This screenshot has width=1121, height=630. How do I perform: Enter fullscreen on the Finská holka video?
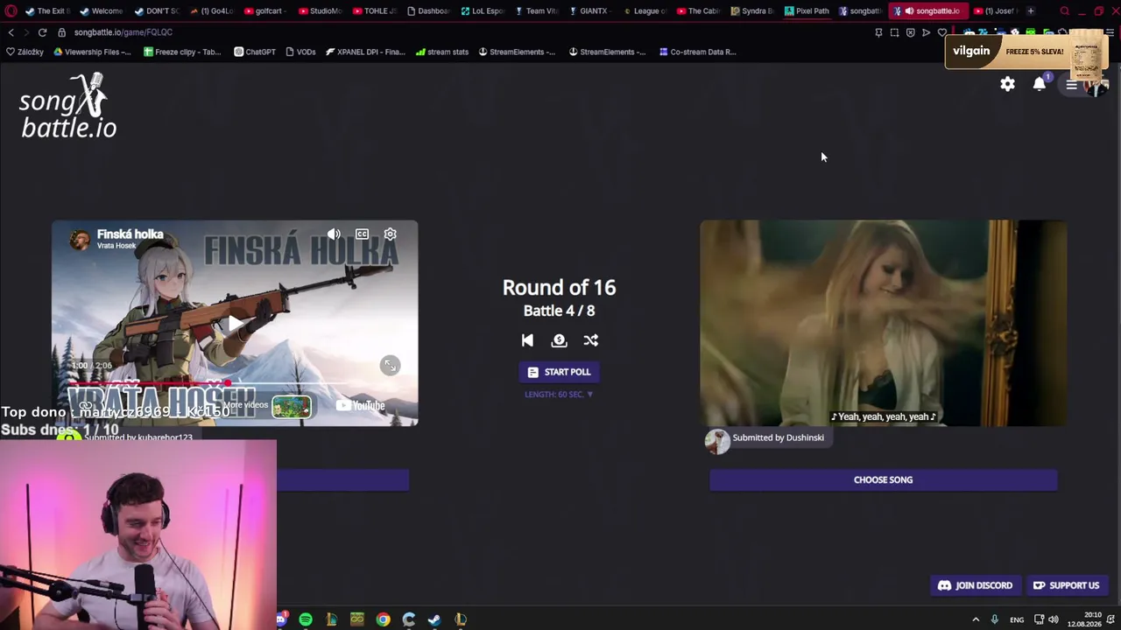(x=390, y=365)
